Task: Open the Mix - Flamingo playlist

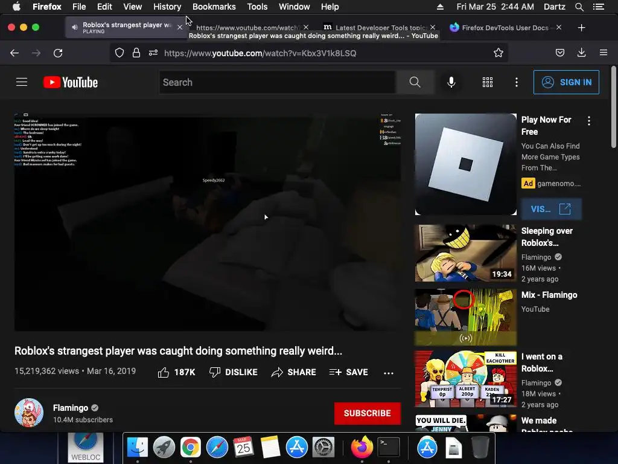Action: 465,317
